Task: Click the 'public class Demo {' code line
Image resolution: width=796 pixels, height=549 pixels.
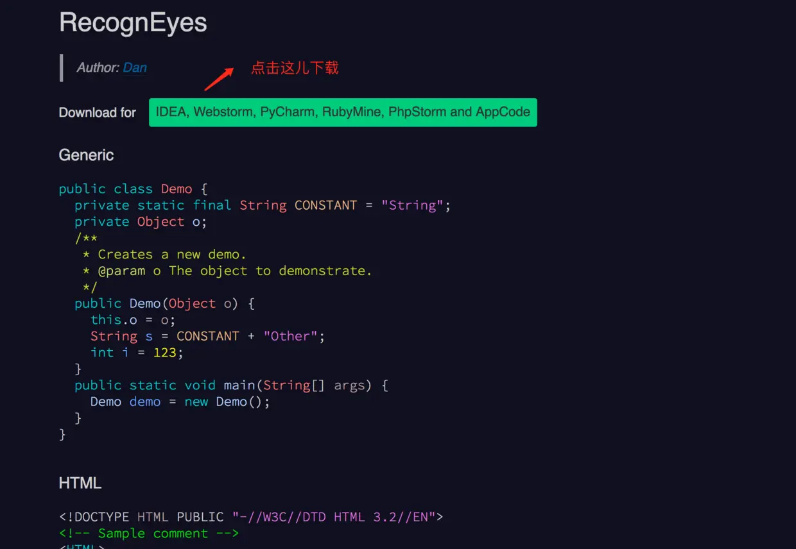Action: tap(134, 189)
